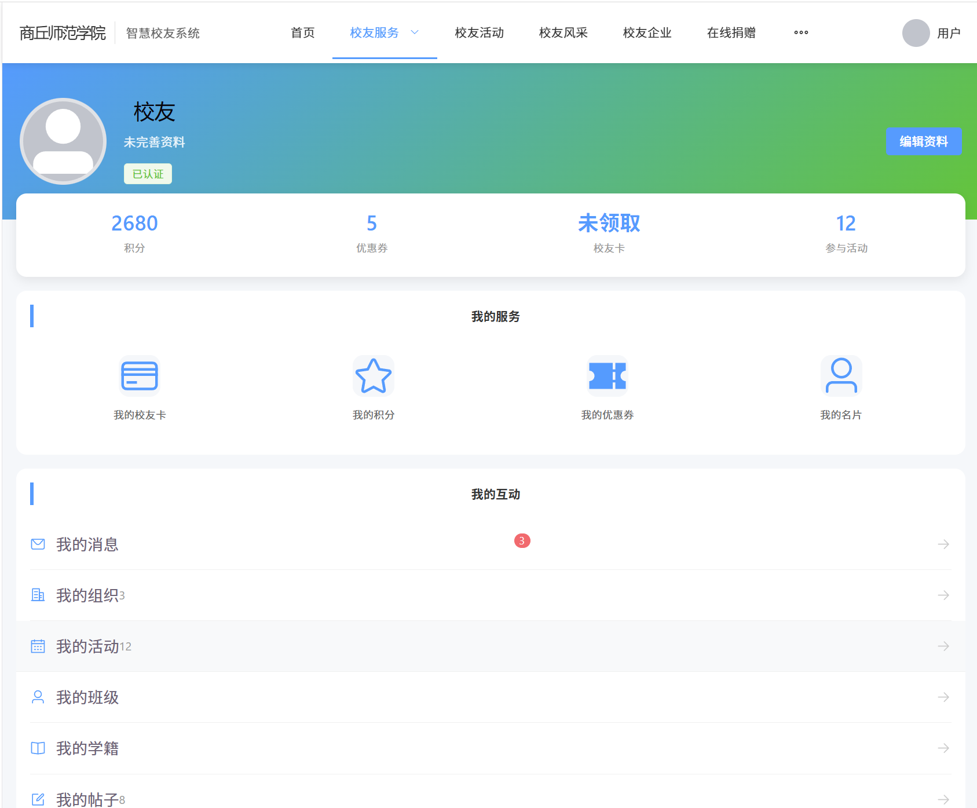This screenshot has height=808, width=977.
Task: Click the arrow at the end of 我的学籍 row
Action: tap(943, 748)
